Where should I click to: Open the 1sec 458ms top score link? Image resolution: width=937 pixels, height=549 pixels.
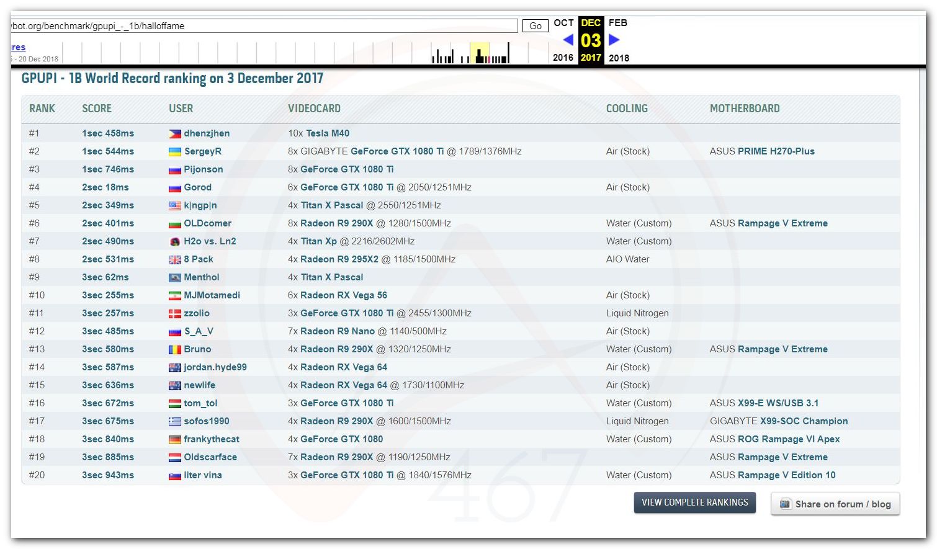pyautogui.click(x=108, y=133)
